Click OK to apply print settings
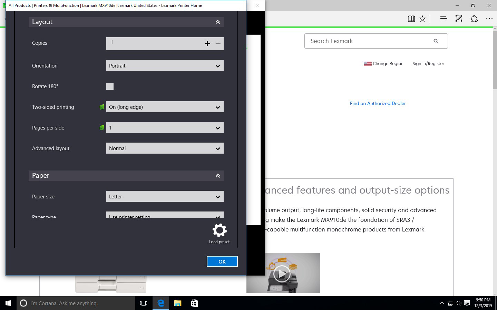Viewport: 497px width, 310px height. coord(222,261)
